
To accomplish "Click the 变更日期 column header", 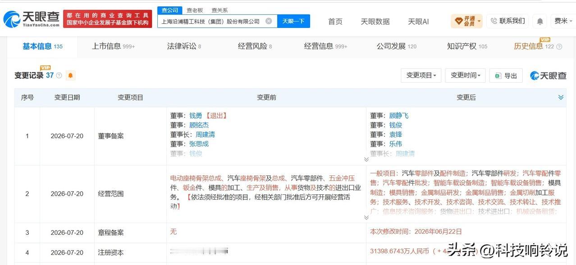I will 67,98.
